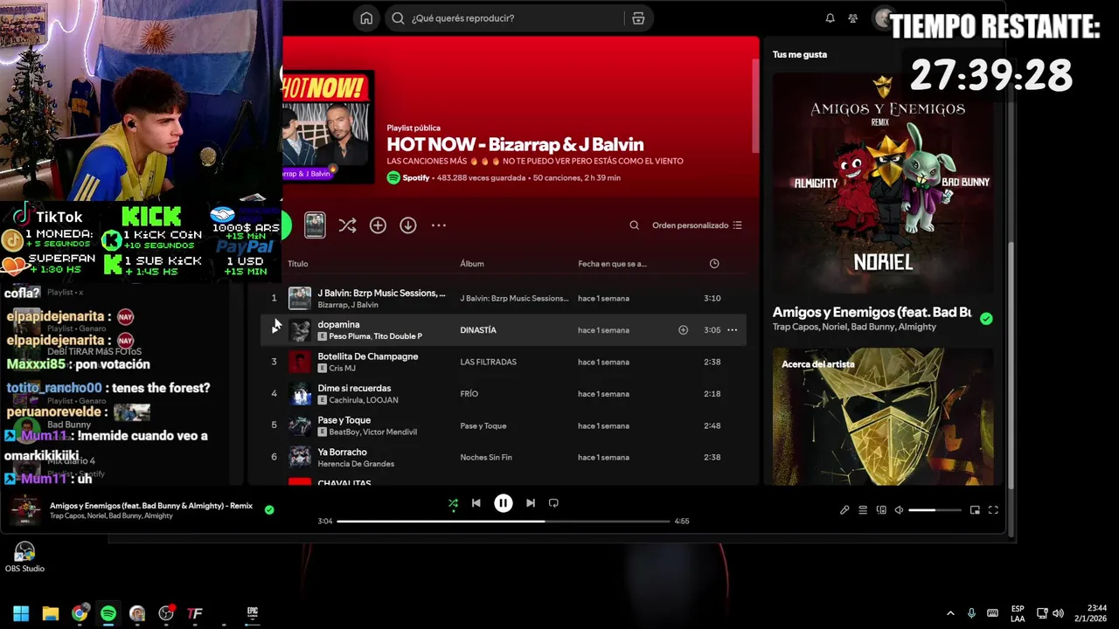The image size is (1119, 629).
Task: Toggle repeat in the player controls
Action: tap(553, 503)
